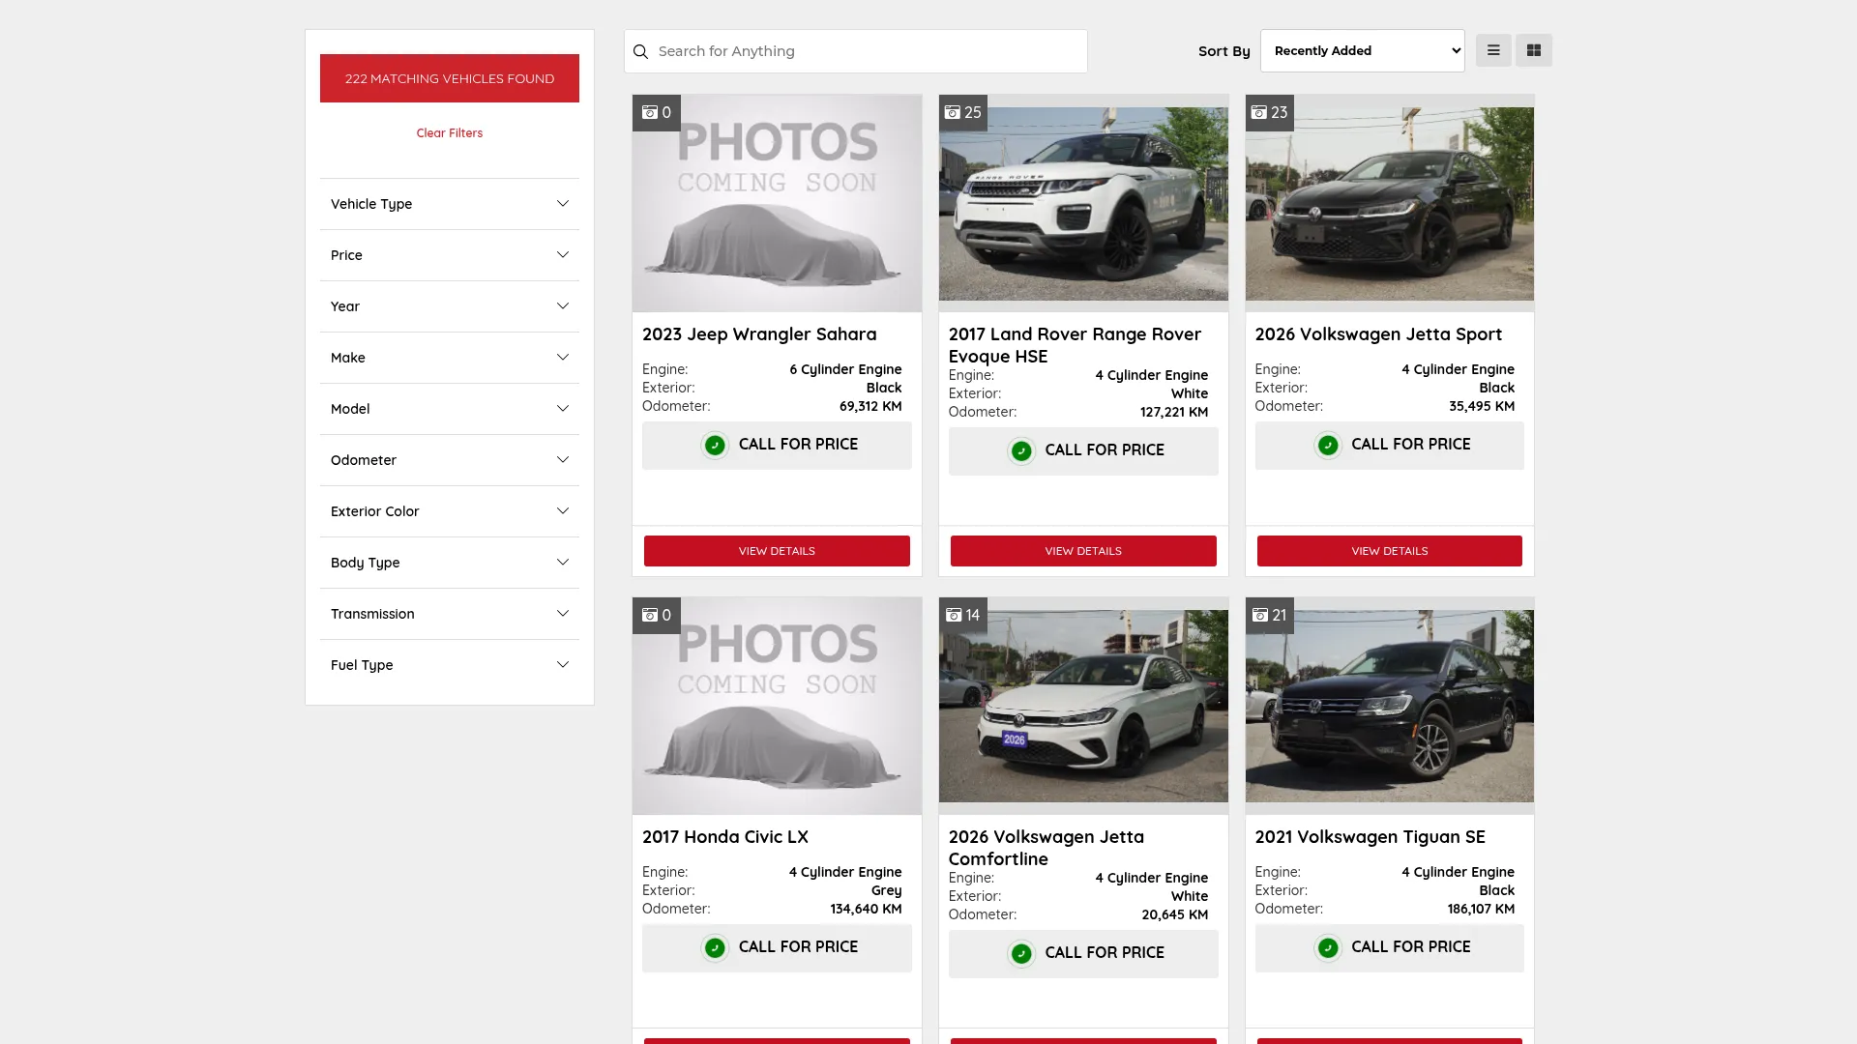1857x1044 pixels.
Task: Call for price on Tiguan SE
Action: pos(1389,947)
